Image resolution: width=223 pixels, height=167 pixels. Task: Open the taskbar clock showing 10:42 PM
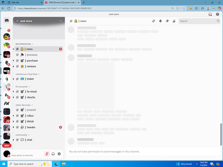coord(203,164)
